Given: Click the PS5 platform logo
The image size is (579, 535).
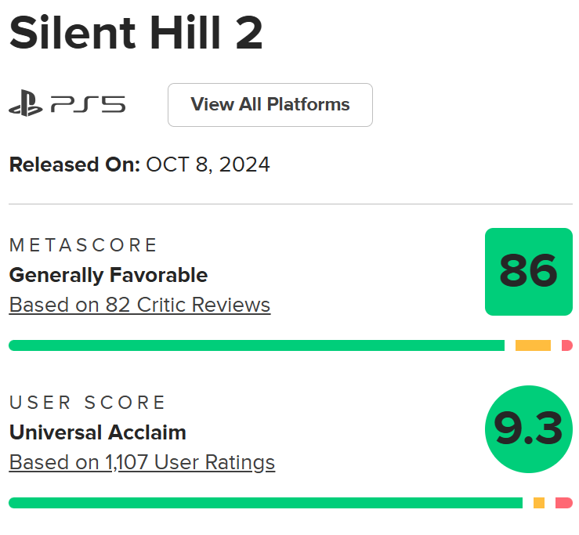Looking at the screenshot, I should click(88, 105).
